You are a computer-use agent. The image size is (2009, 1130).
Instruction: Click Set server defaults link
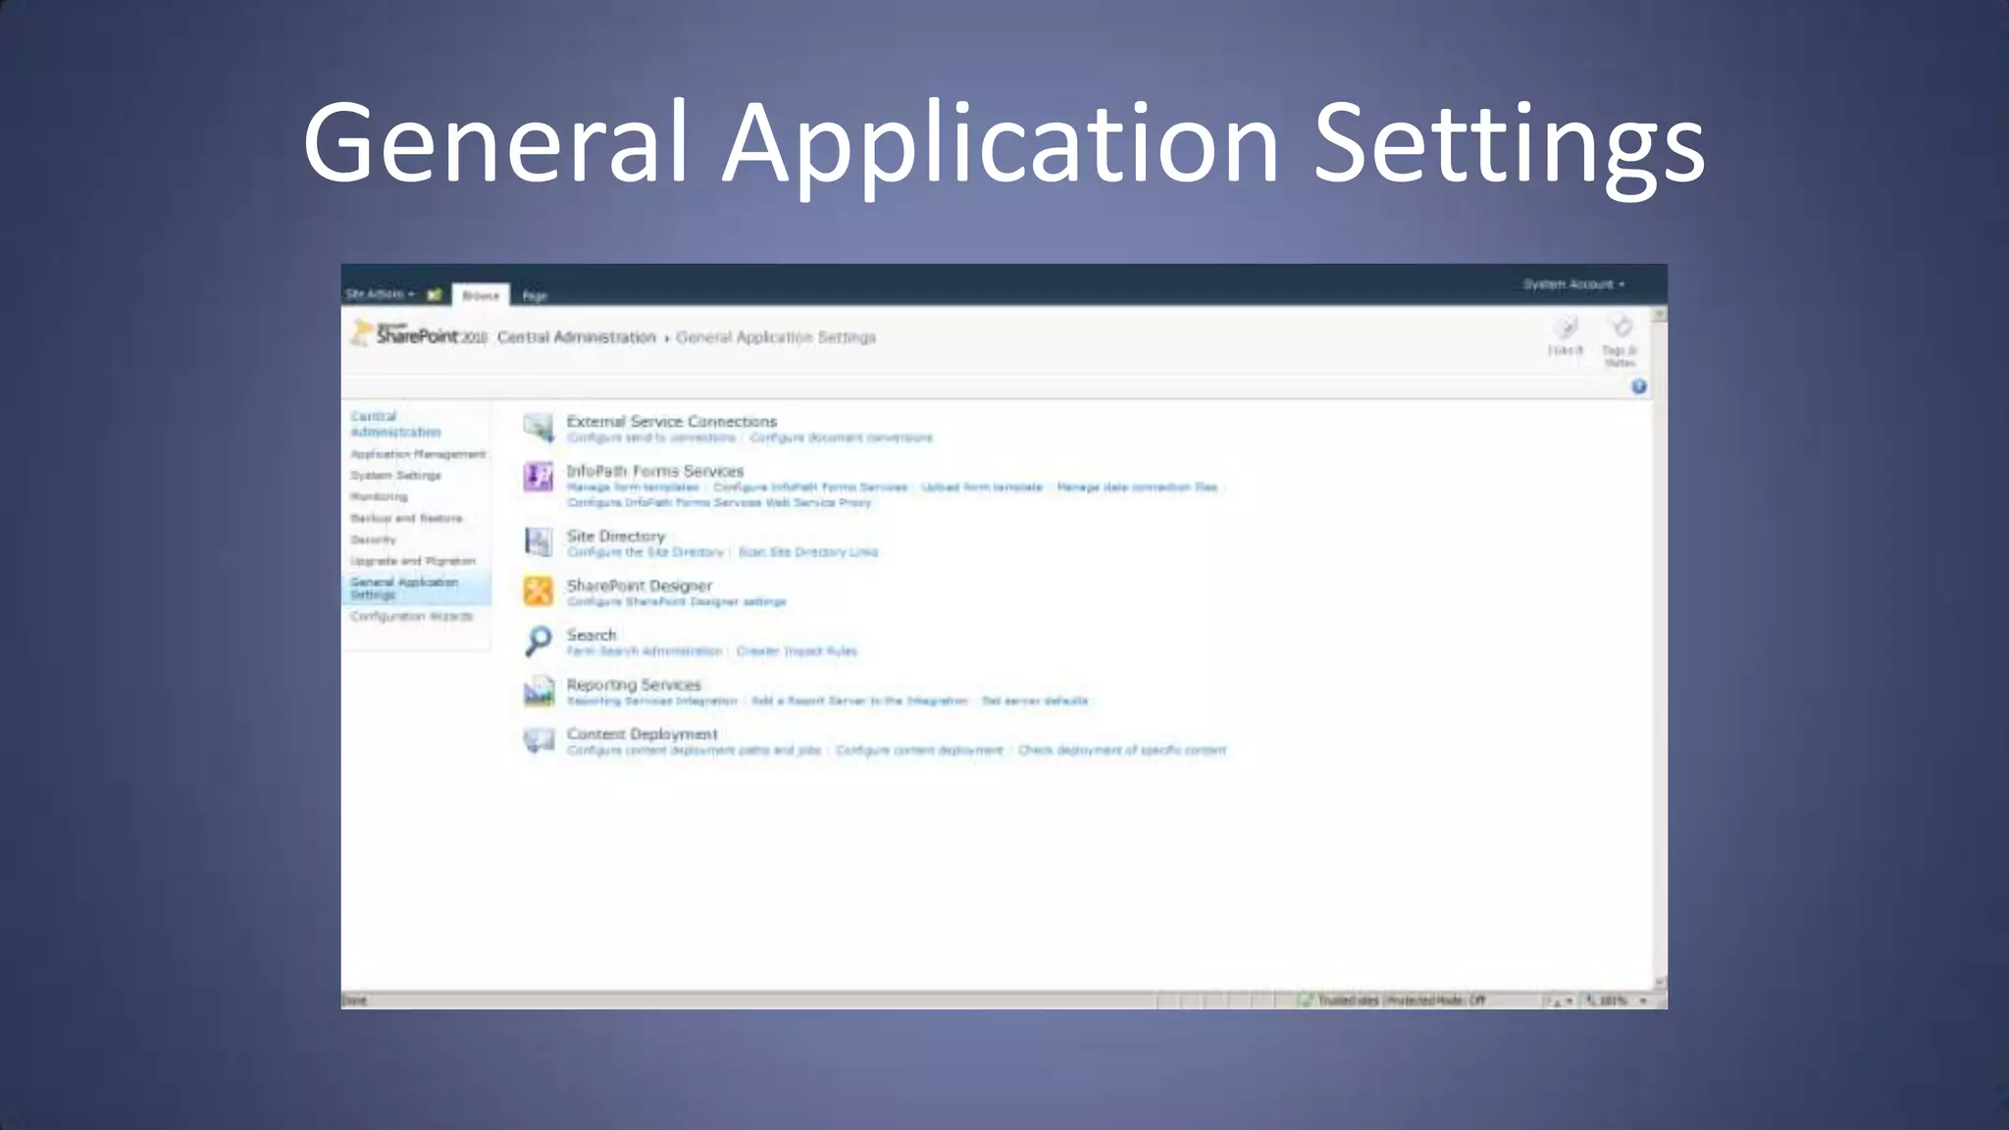coord(1035,701)
